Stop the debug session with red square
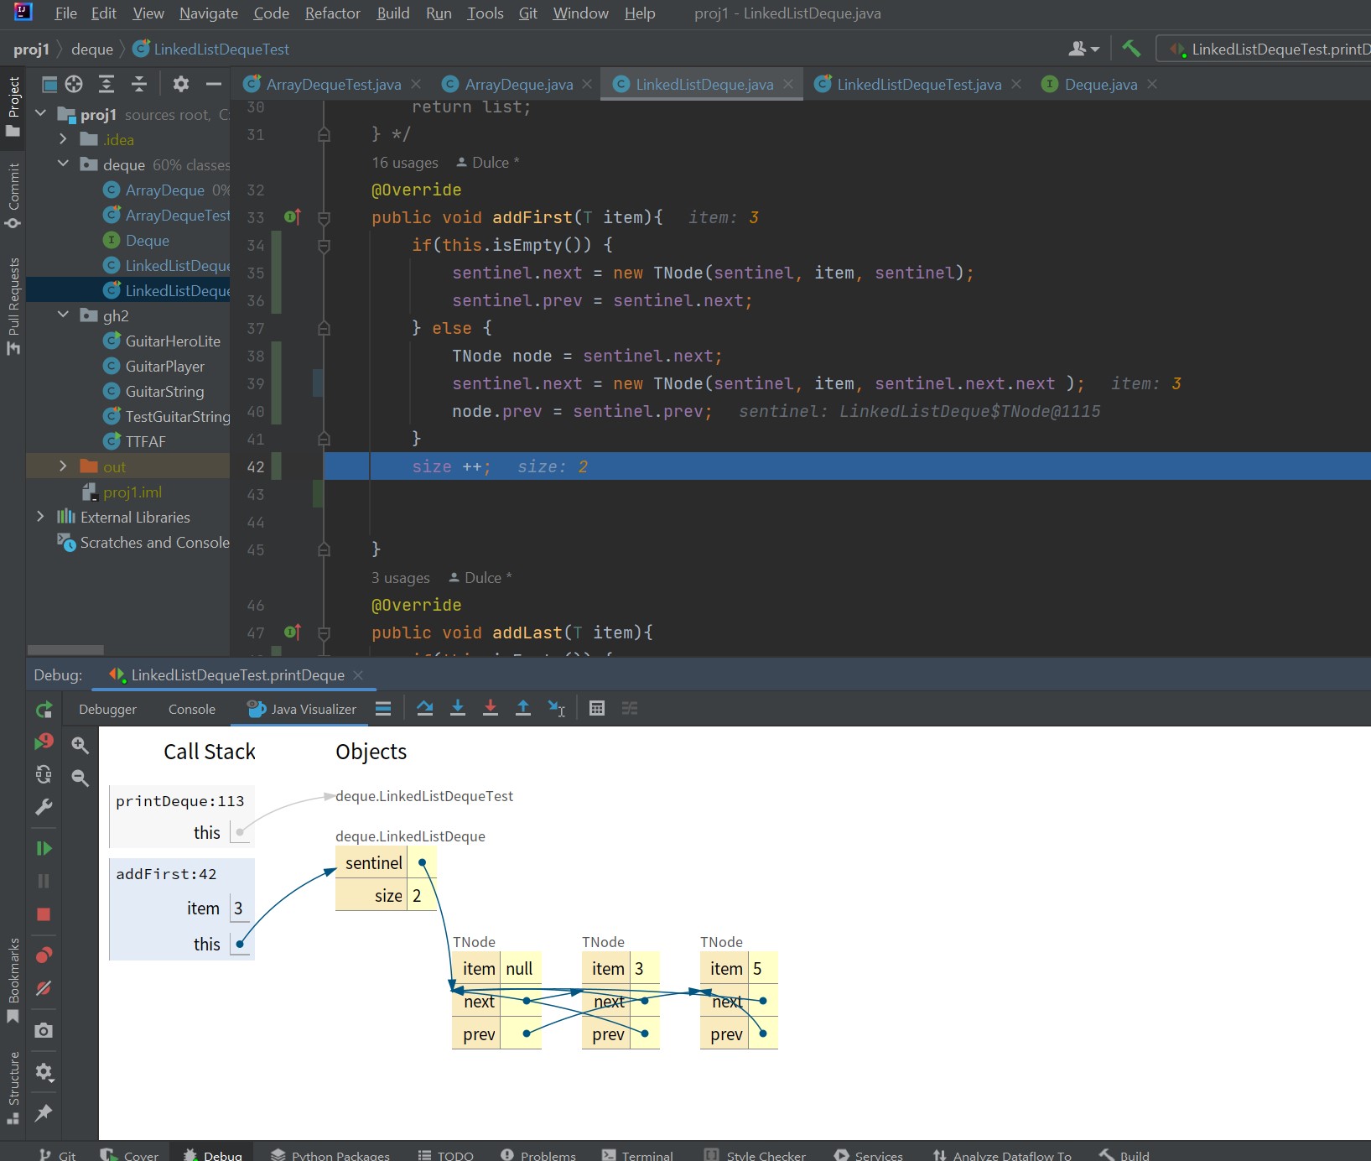 44,914
